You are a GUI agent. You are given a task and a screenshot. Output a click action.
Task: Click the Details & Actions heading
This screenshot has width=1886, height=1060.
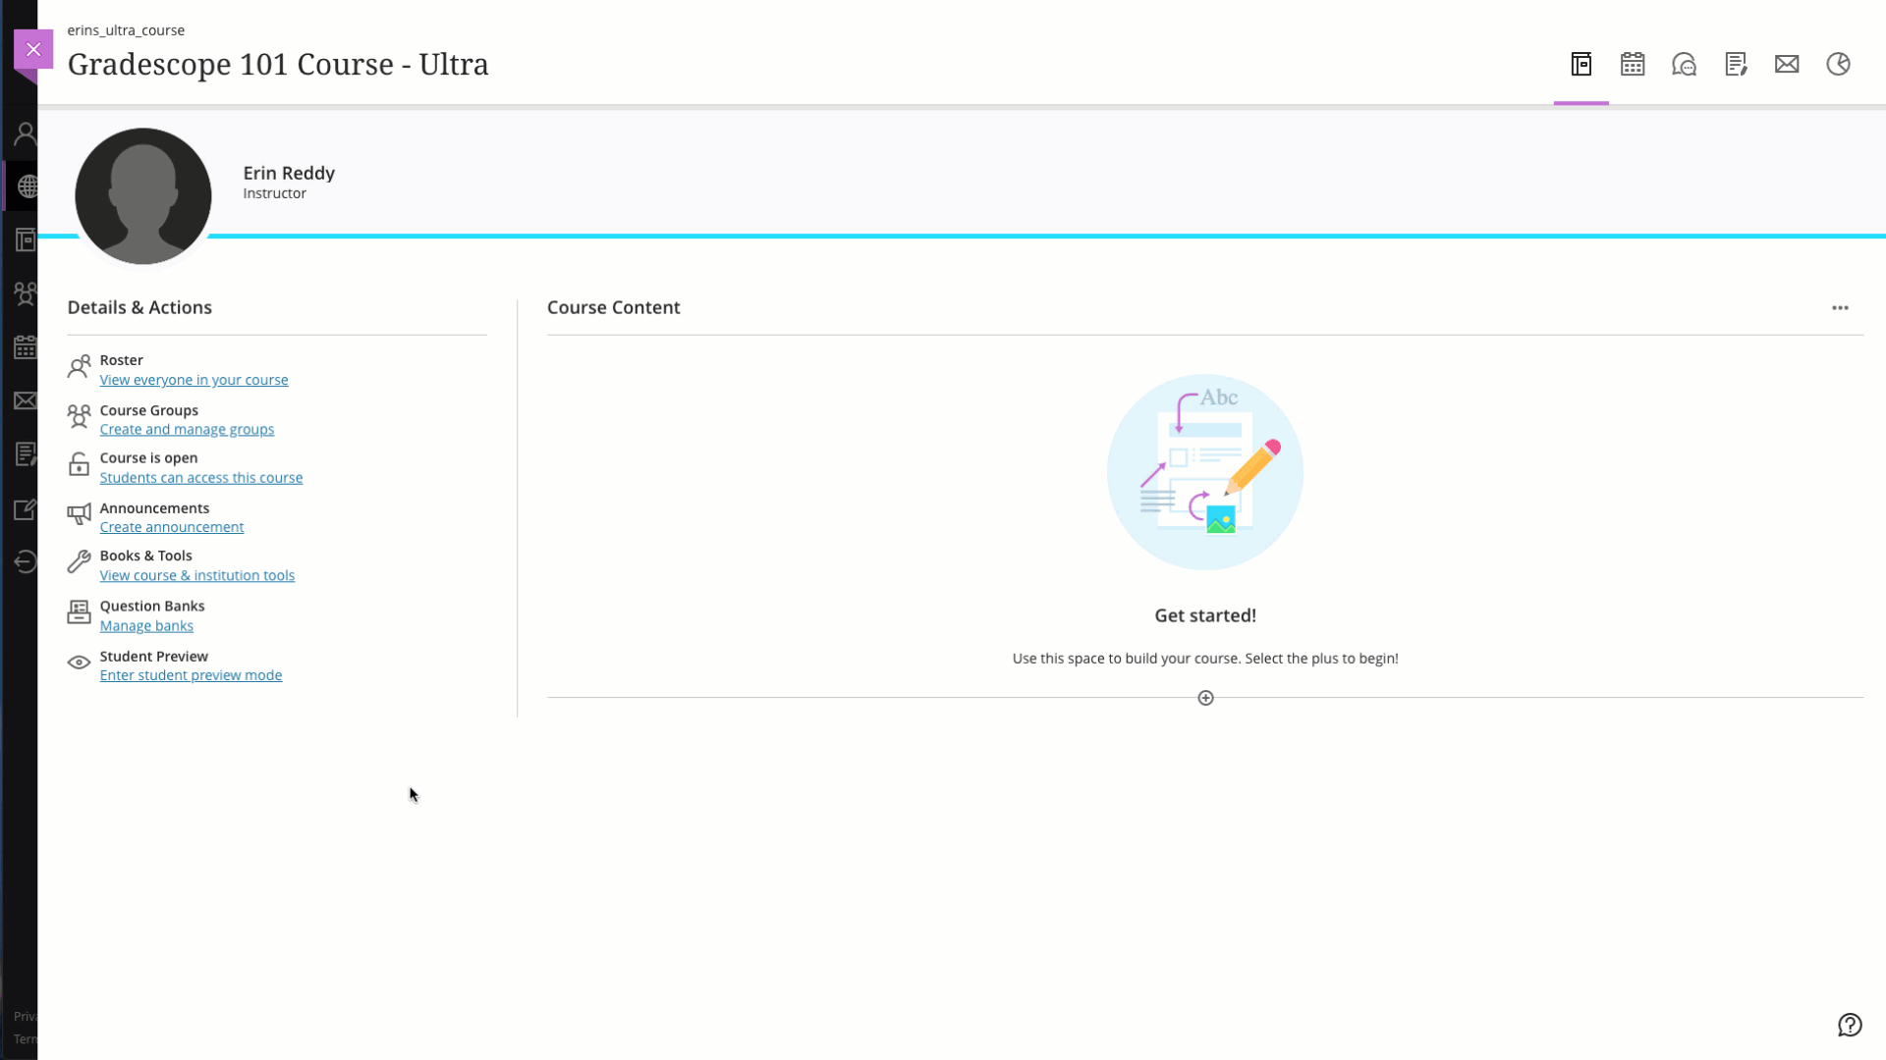pos(139,307)
